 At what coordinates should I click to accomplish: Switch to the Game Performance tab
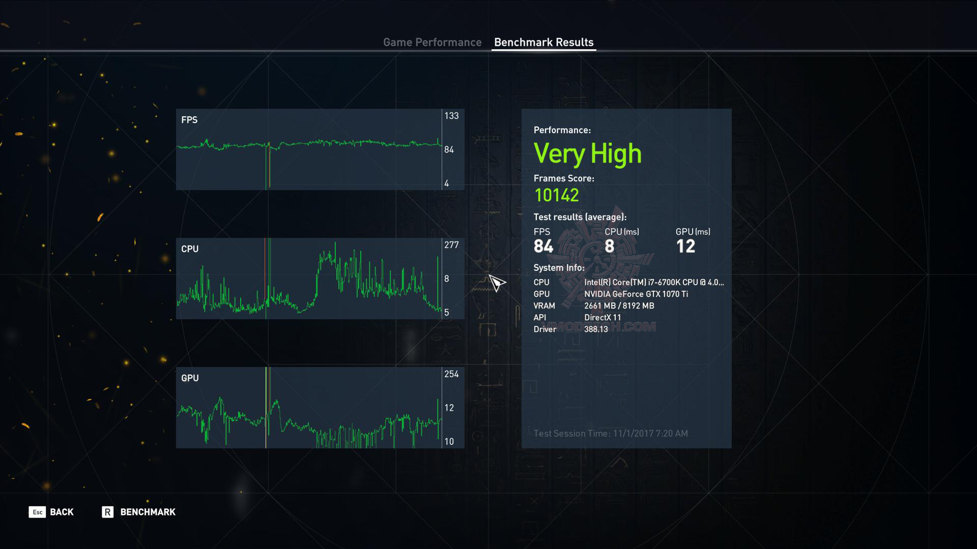[x=432, y=42]
